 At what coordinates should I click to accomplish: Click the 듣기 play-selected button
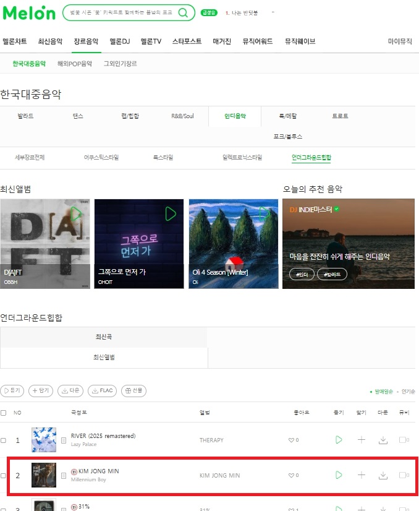[12, 390]
